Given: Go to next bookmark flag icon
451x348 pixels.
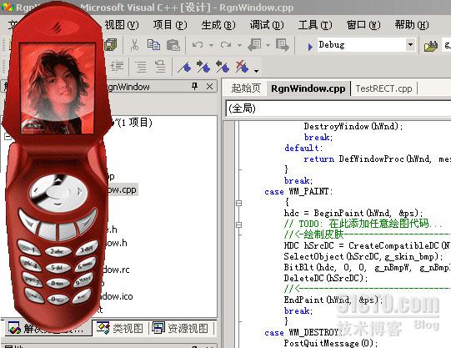Looking at the screenshot, I should tap(203, 67).
